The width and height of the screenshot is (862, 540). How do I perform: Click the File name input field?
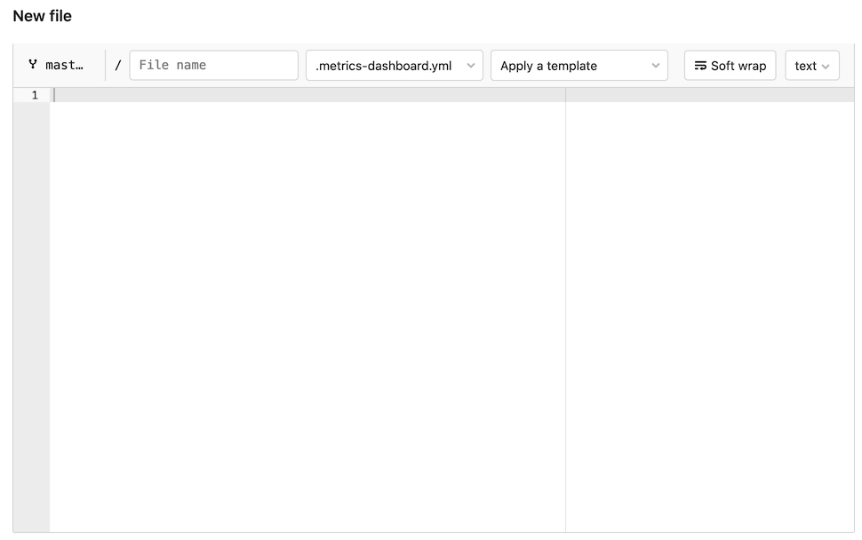click(x=213, y=64)
